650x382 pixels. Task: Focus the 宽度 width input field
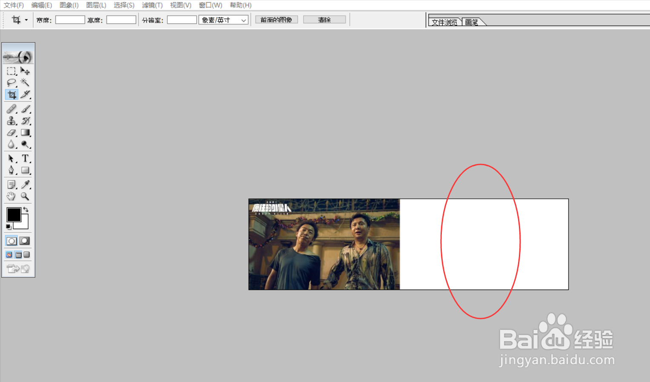click(70, 20)
